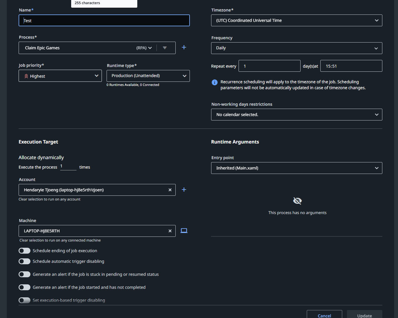Screen dimensions: 398x318
Task: Clear the LAPTOP-HJ8E5RTH machine selection
Action: [x=170, y=231]
